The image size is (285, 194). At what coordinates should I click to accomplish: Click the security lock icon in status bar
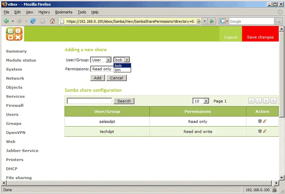click(x=274, y=190)
